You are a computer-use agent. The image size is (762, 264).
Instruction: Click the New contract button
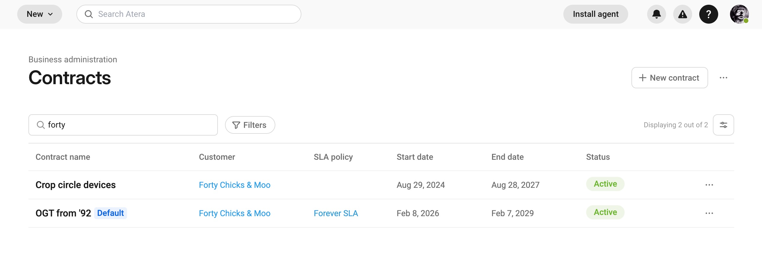(670, 78)
